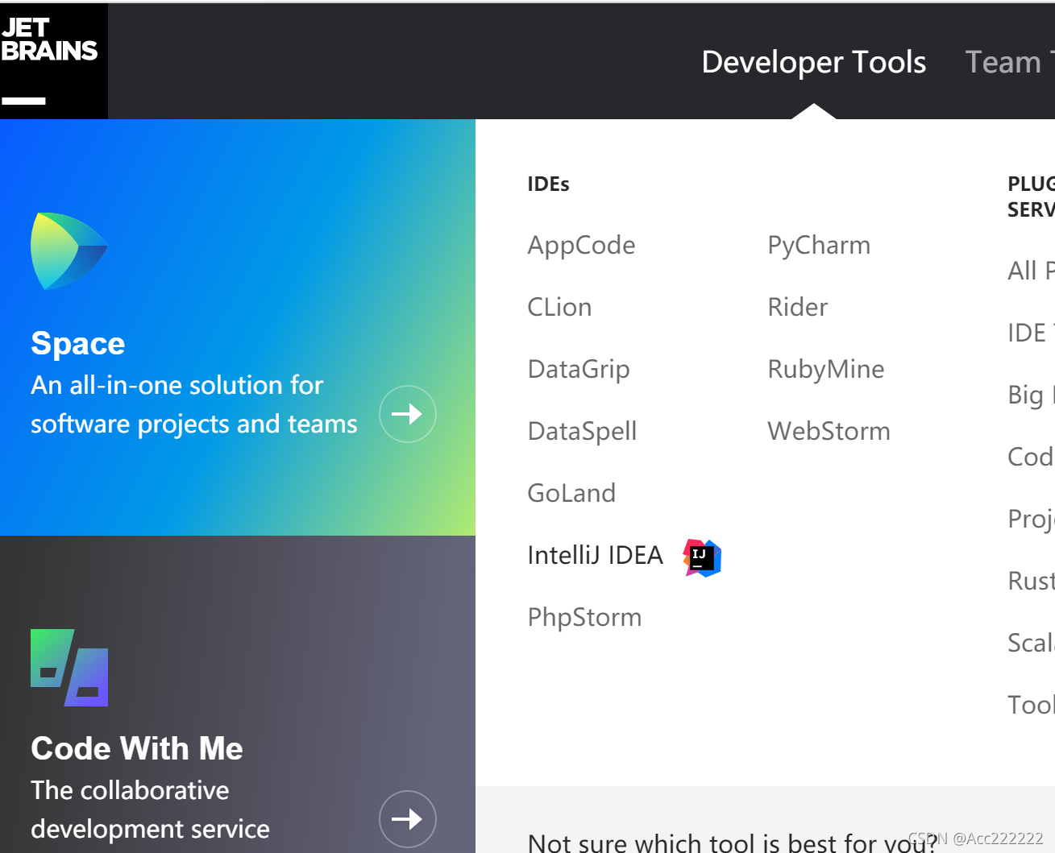Click the arrow button in Code With Me card

pos(408,819)
